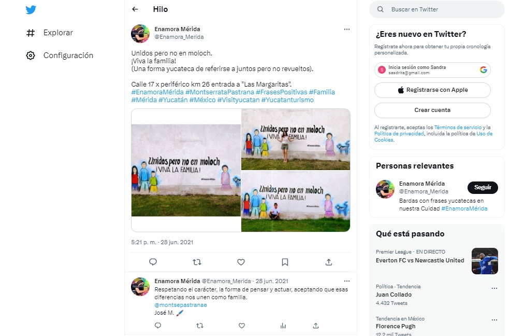Go back using the arrow beside Hilo
This screenshot has height=336, width=510.
[x=135, y=9]
